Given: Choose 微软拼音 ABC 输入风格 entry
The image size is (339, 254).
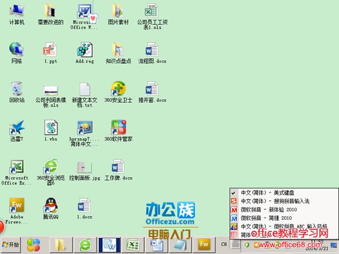Looking at the screenshot, I should tap(284, 226).
